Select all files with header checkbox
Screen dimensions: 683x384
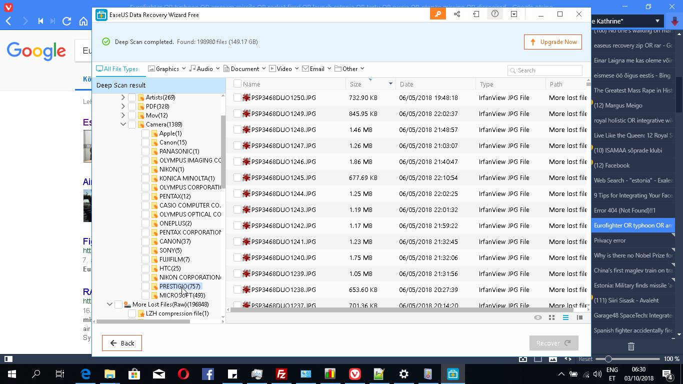pyautogui.click(x=237, y=84)
